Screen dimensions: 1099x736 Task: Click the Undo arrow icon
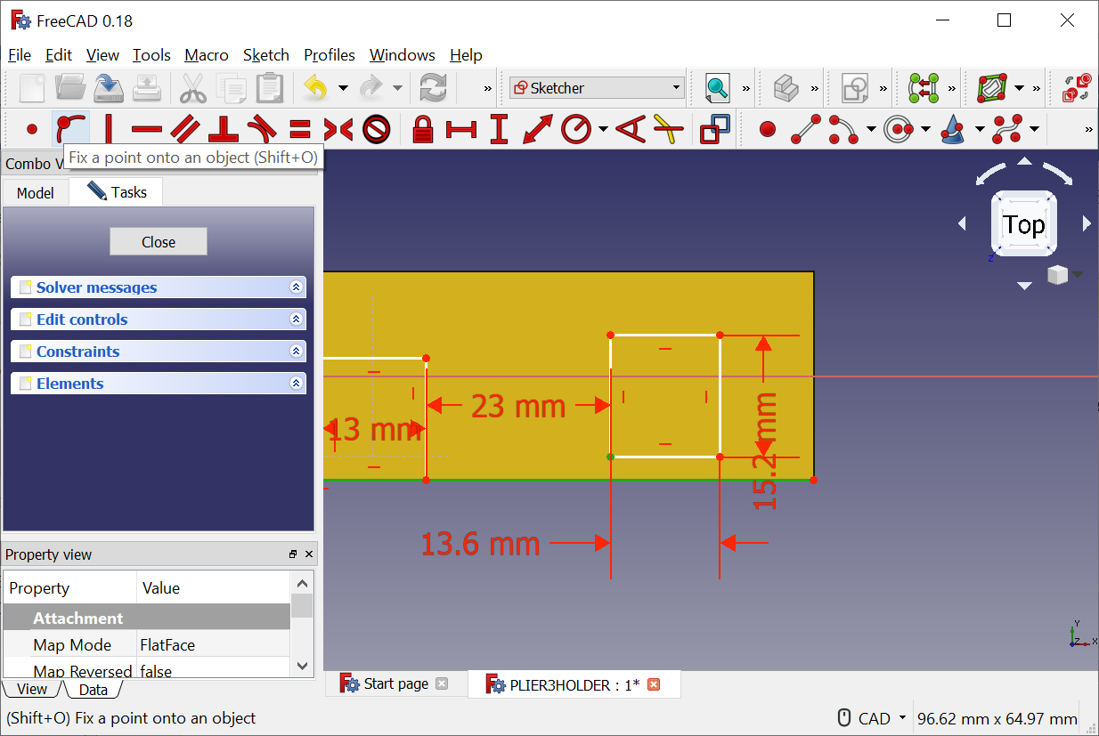tap(315, 88)
